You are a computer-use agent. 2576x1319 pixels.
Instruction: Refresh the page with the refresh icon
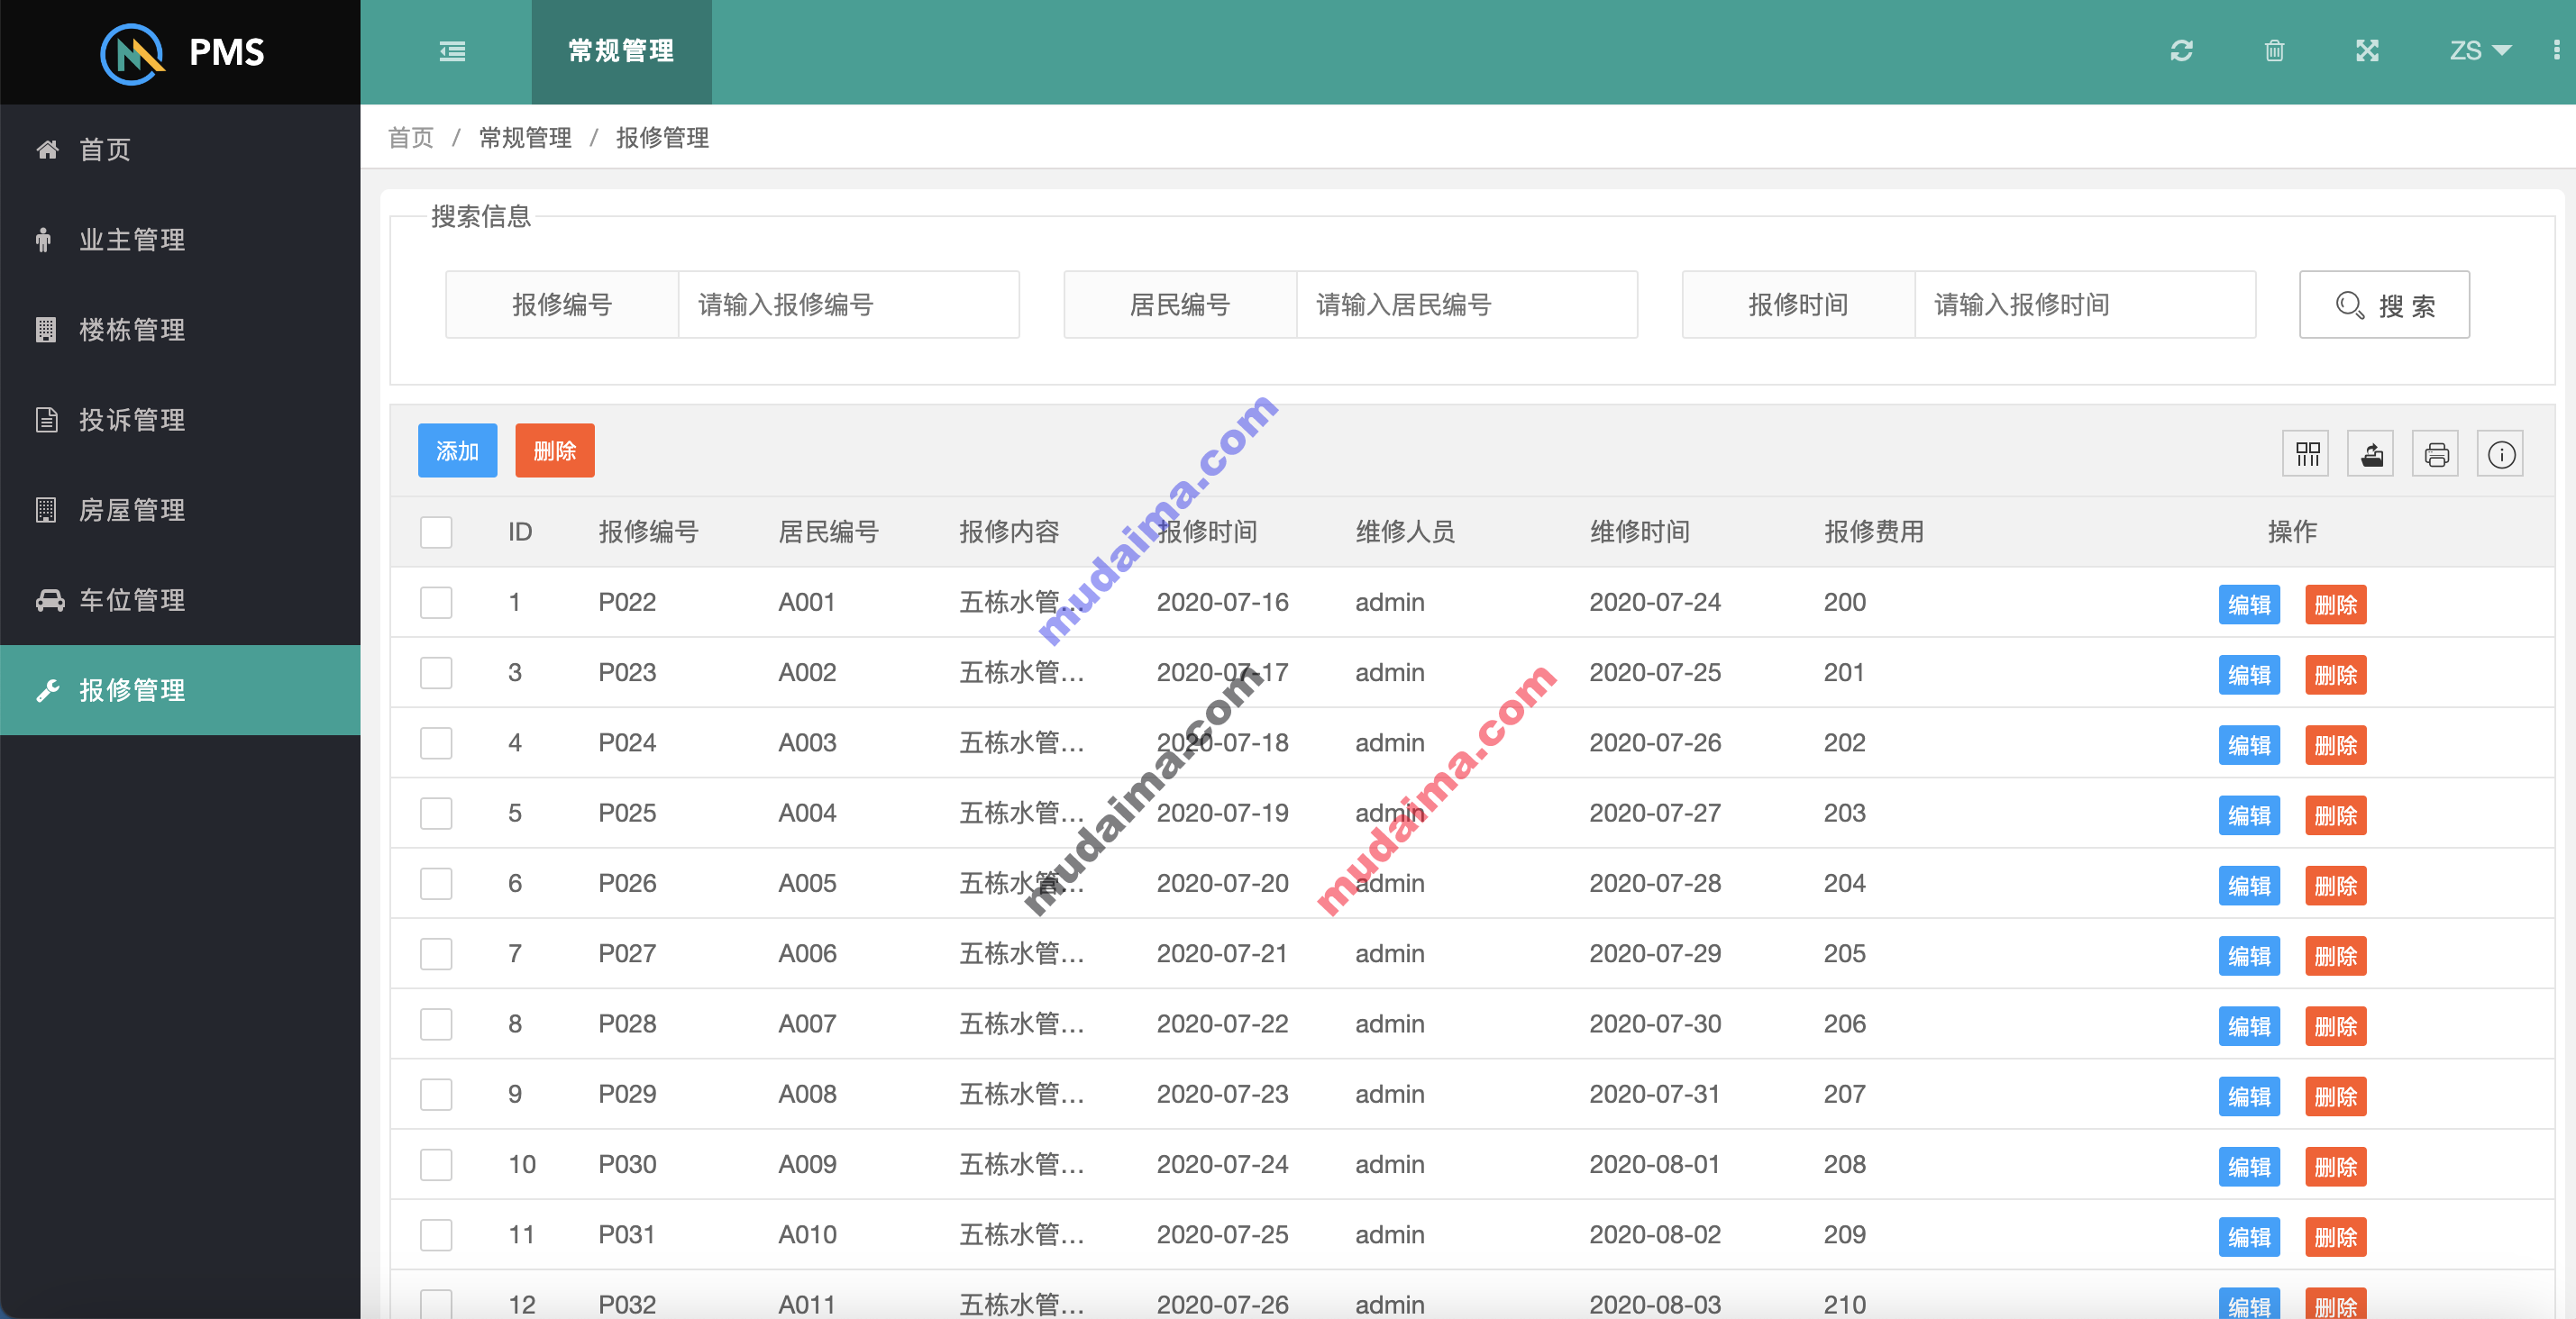tap(2181, 51)
